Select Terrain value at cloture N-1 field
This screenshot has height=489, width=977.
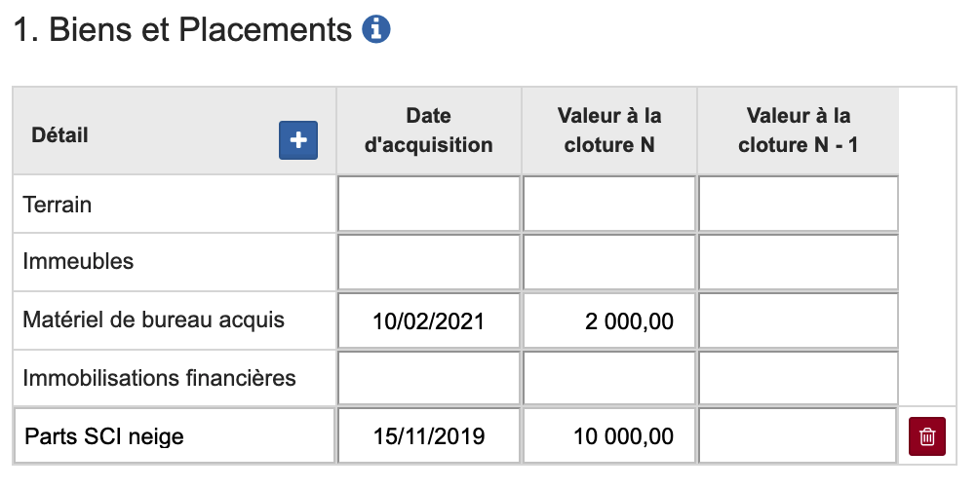tap(798, 205)
